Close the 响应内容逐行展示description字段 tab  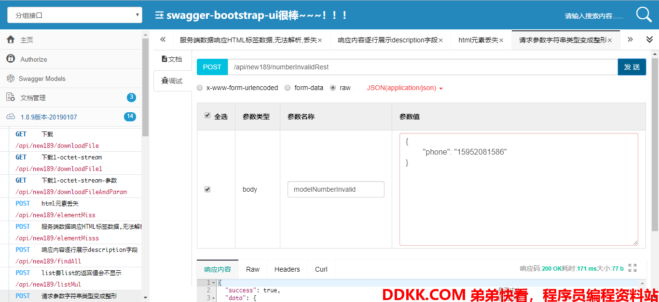coord(440,40)
